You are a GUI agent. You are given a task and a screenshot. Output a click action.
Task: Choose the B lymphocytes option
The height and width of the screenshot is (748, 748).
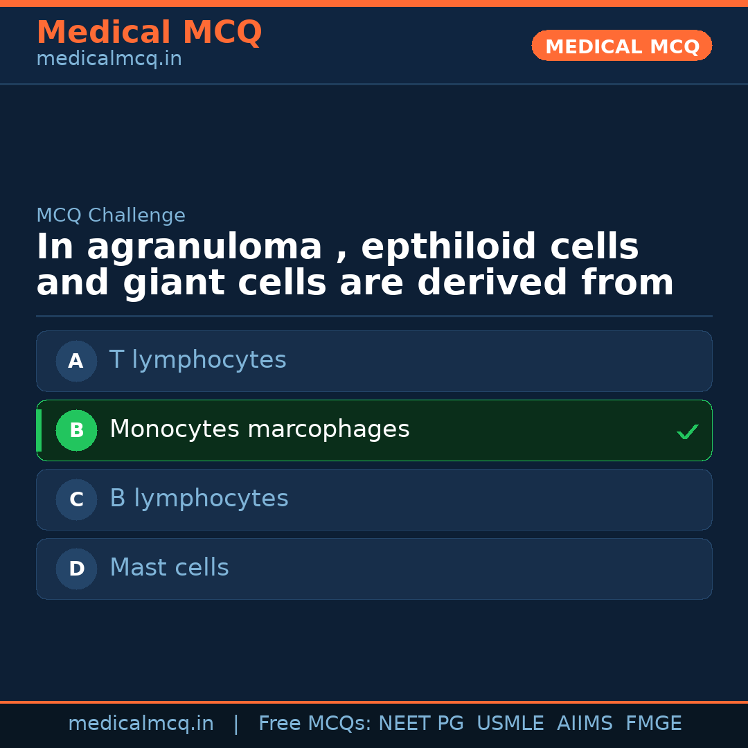(199, 499)
